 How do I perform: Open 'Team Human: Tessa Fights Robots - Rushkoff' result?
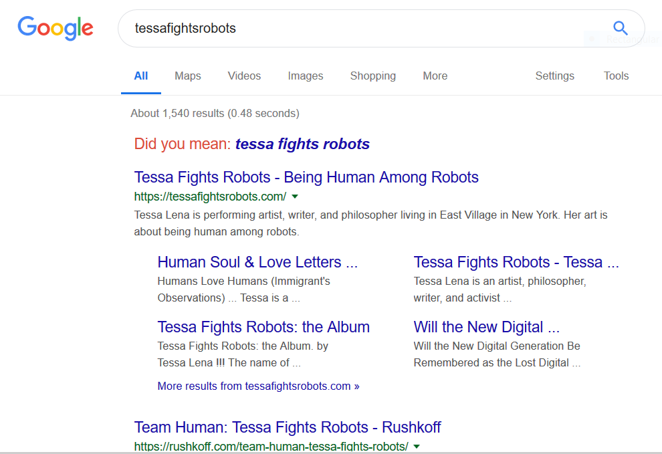click(288, 427)
